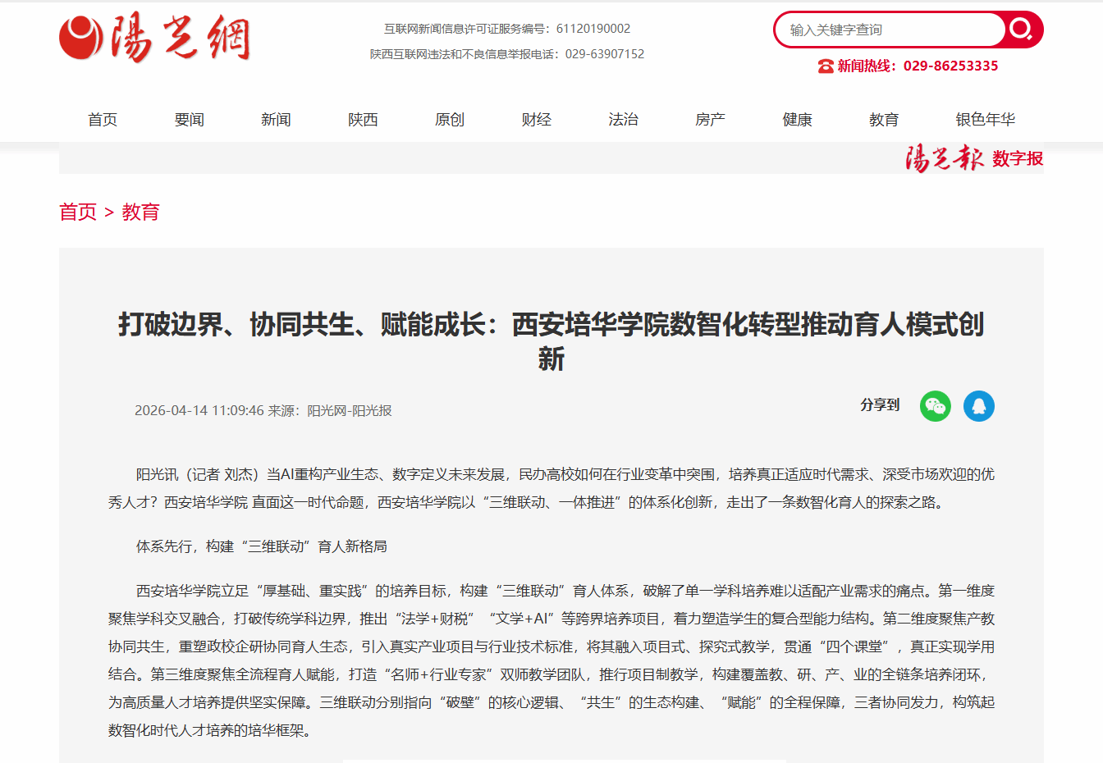Screen dimensions: 1103x763
Task: Go to the 要闻 section
Action: point(190,120)
